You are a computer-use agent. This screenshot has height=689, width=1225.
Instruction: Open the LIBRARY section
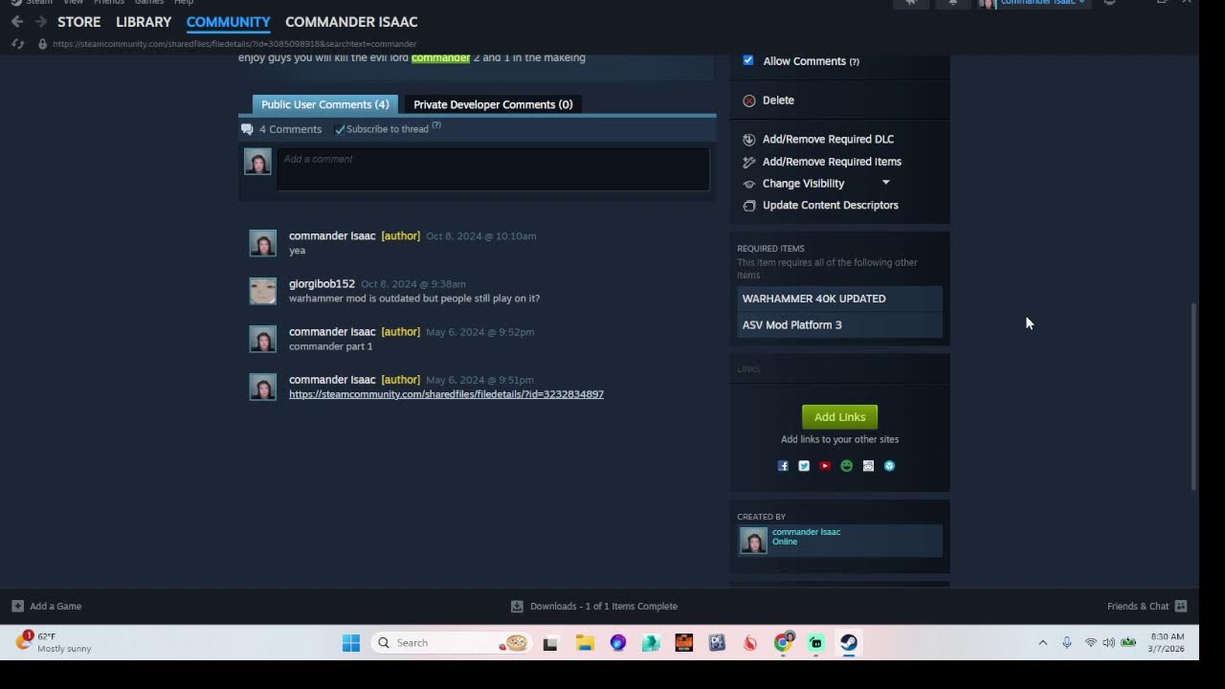144,21
